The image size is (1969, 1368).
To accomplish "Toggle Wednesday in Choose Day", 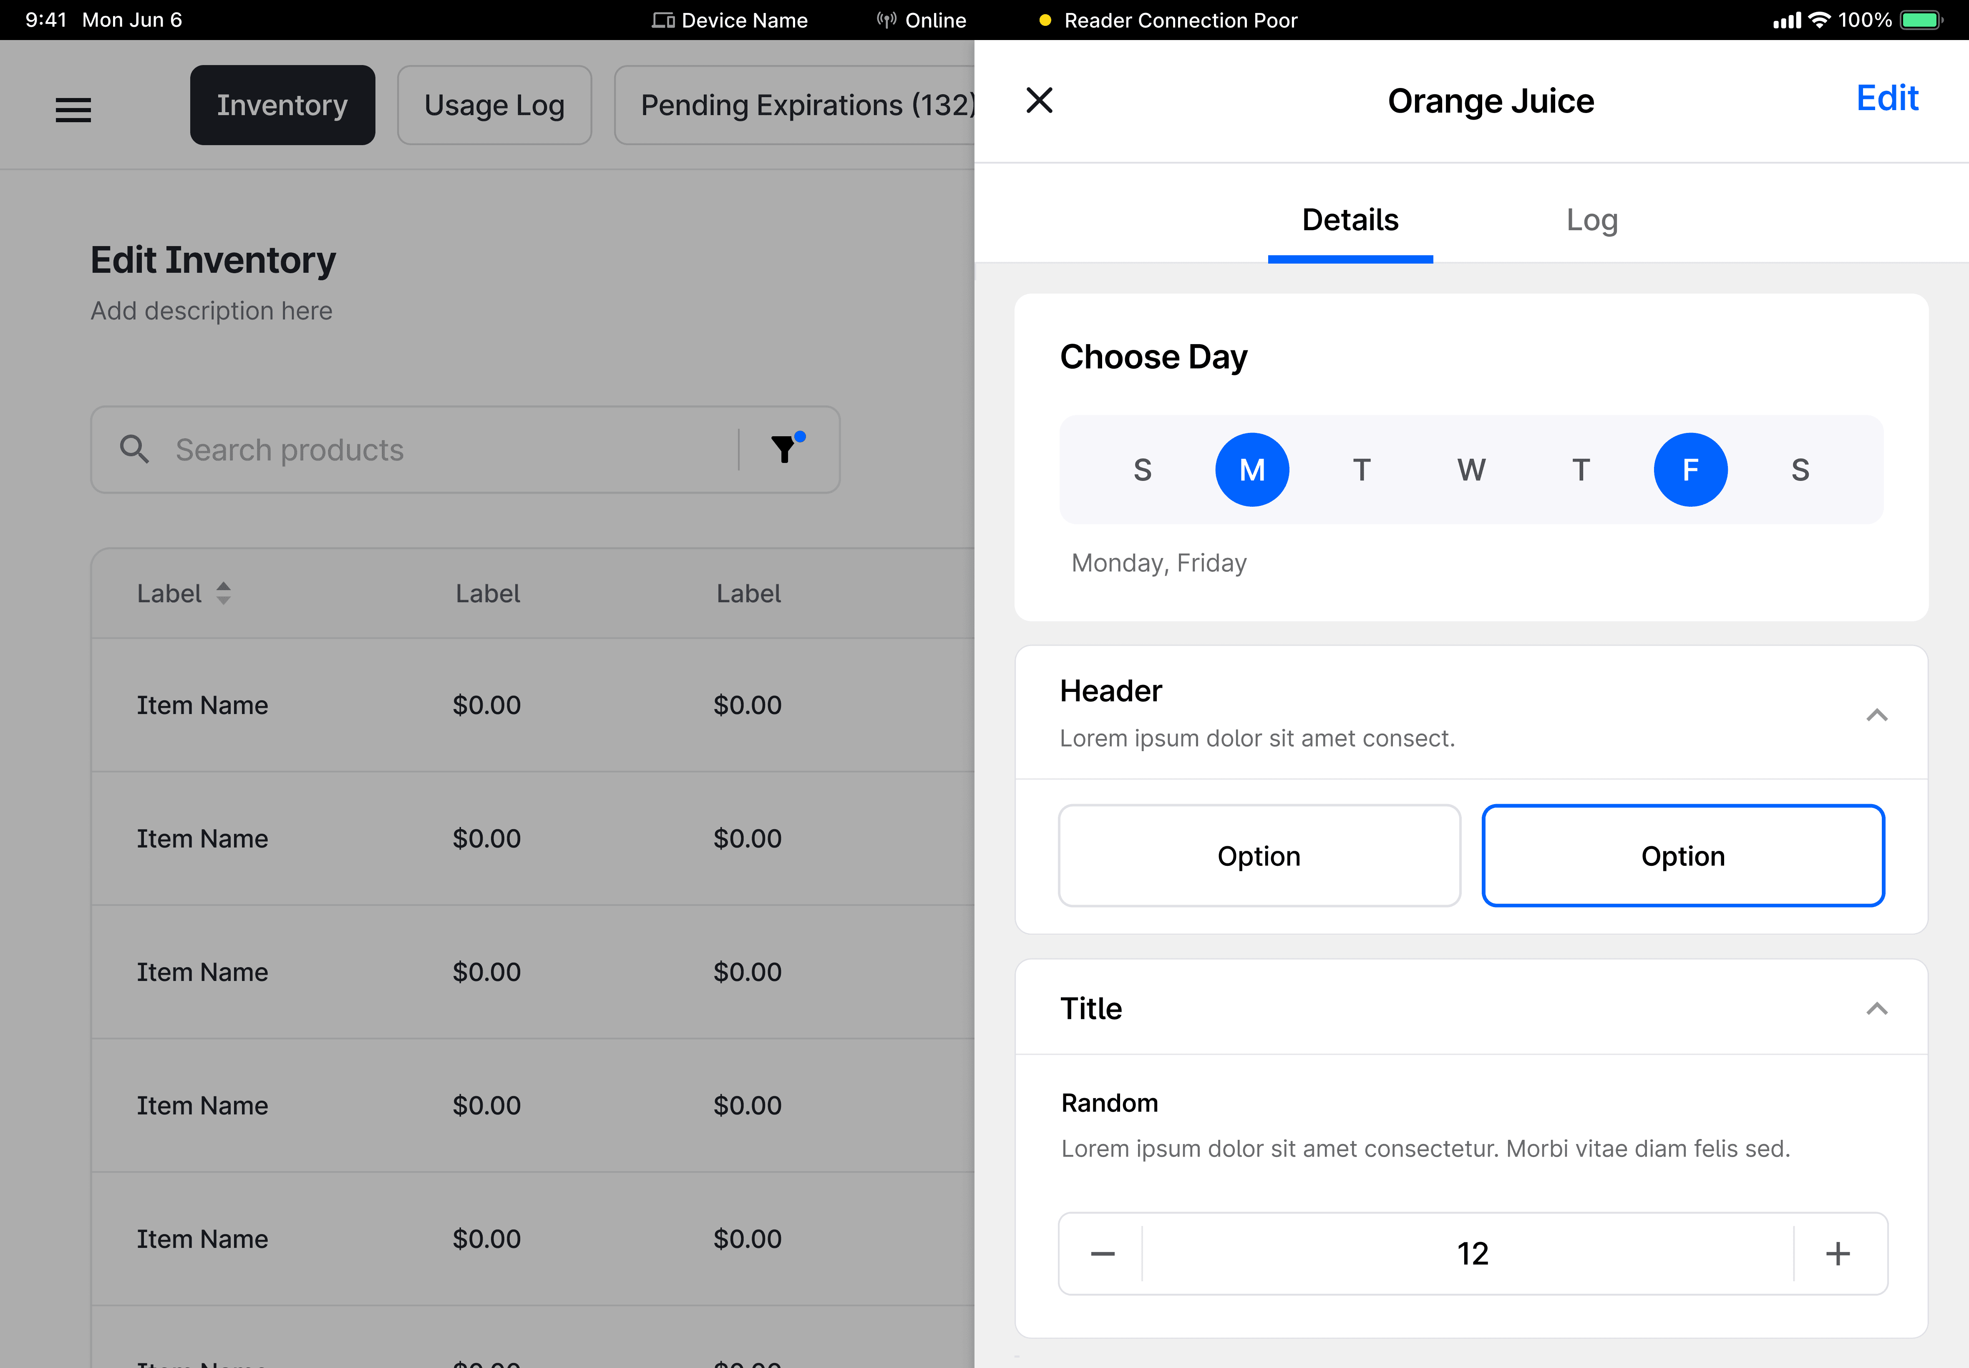I will [1471, 470].
